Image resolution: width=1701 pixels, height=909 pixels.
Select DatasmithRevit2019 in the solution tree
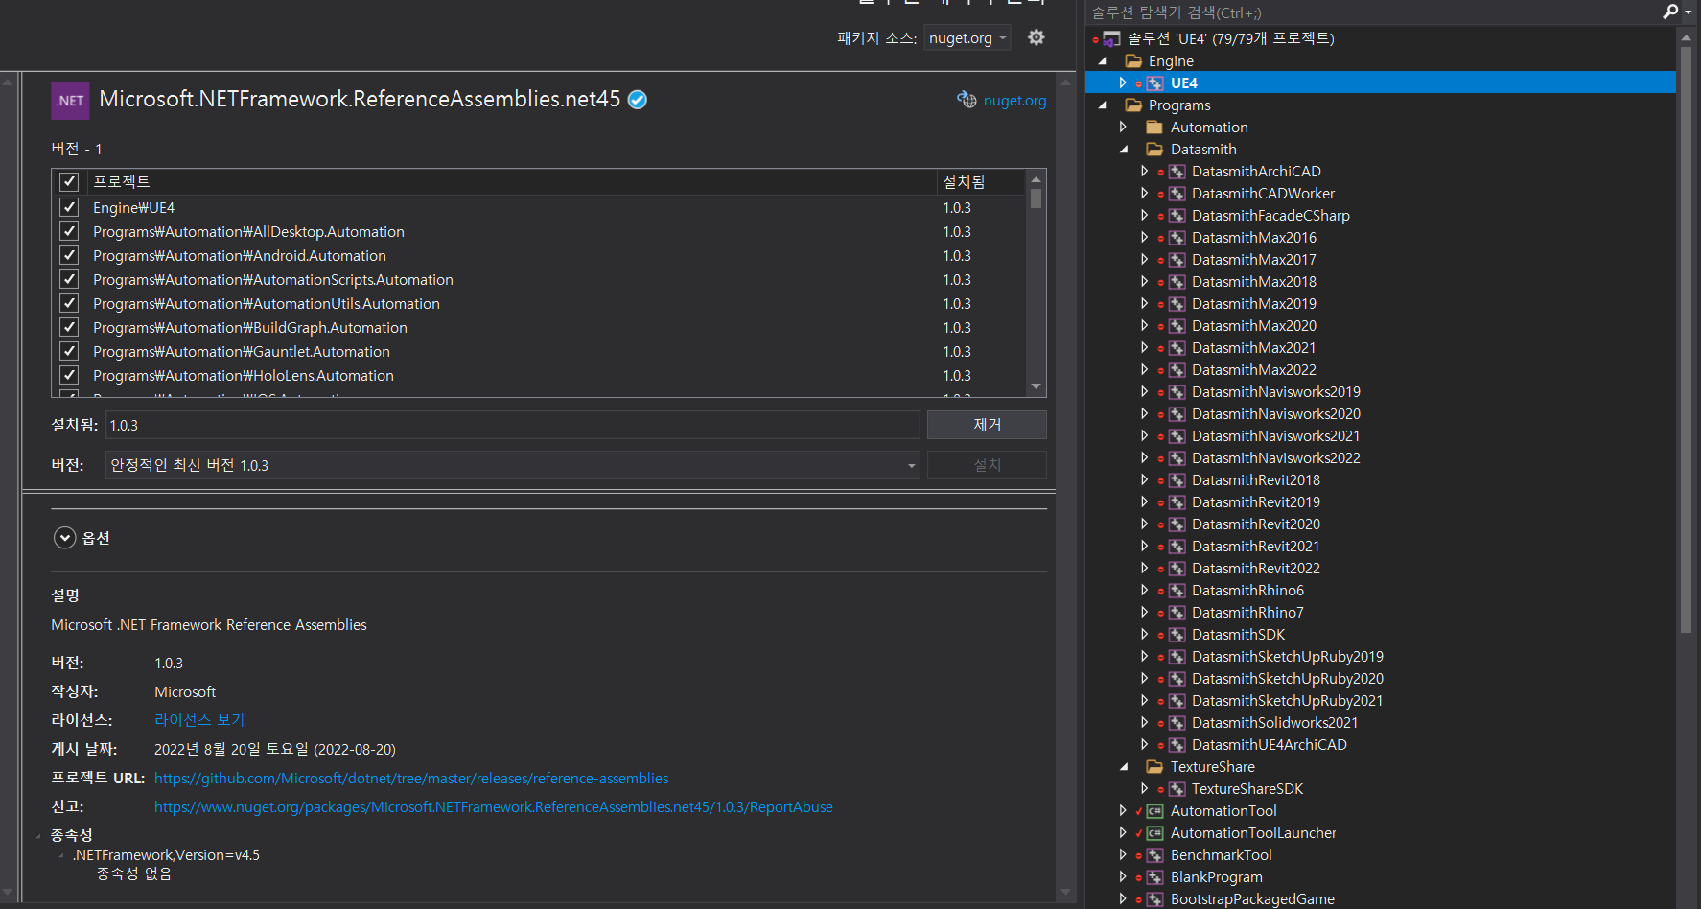point(1255,502)
